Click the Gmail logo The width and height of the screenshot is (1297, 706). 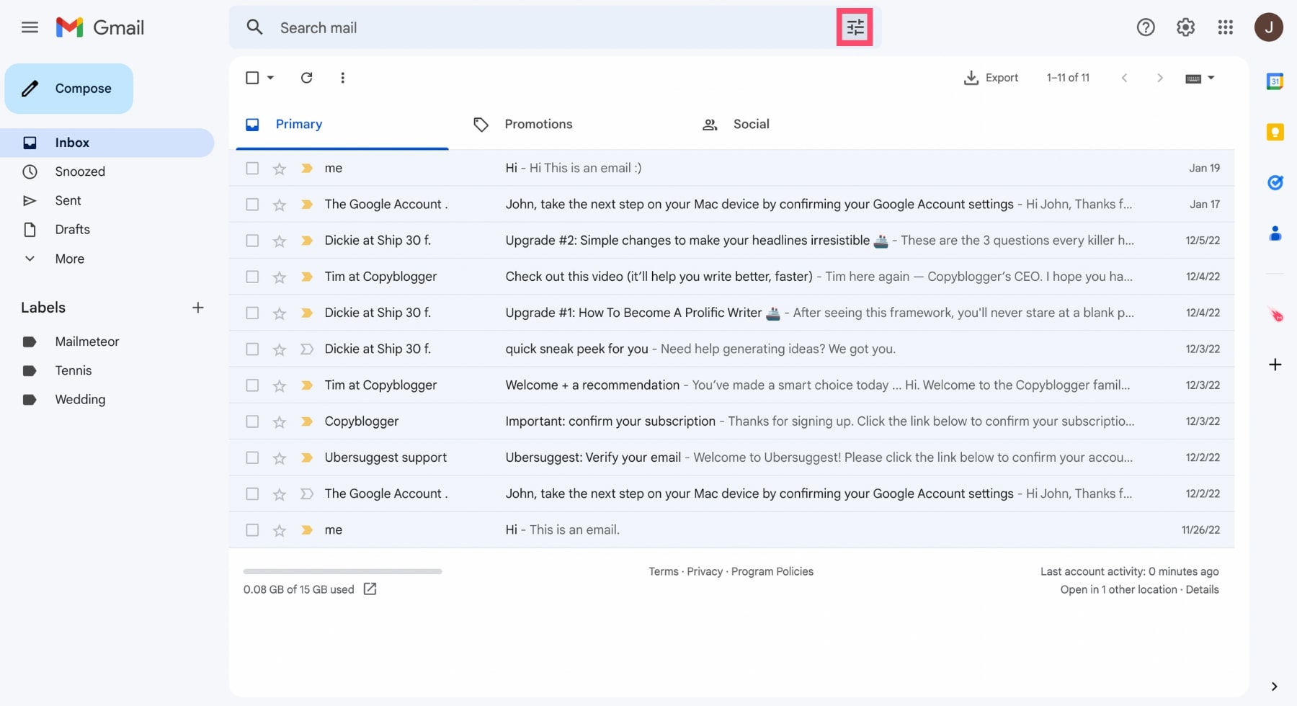(x=100, y=27)
